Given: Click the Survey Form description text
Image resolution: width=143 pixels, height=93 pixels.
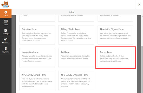Looking at the screenshot, I should (114, 58).
